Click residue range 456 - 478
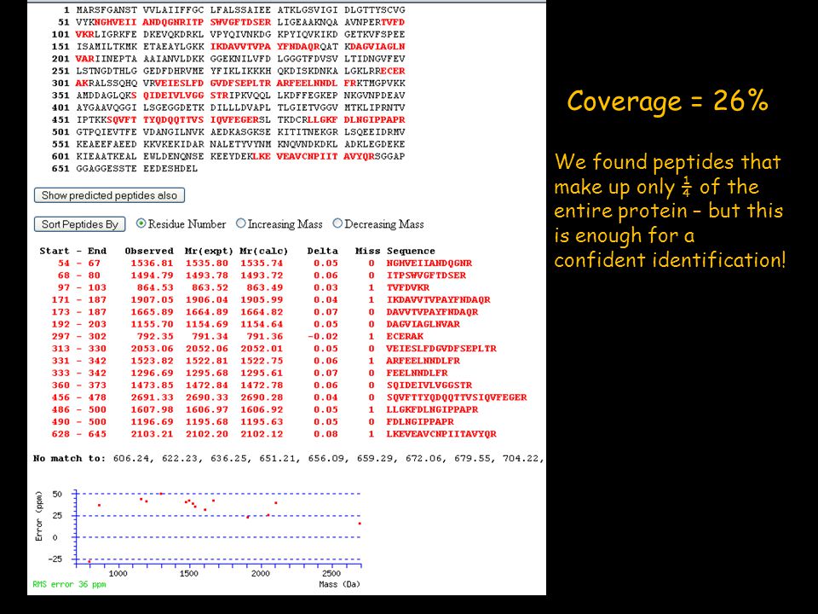This screenshot has height=614, width=818. pyautogui.click(x=78, y=397)
